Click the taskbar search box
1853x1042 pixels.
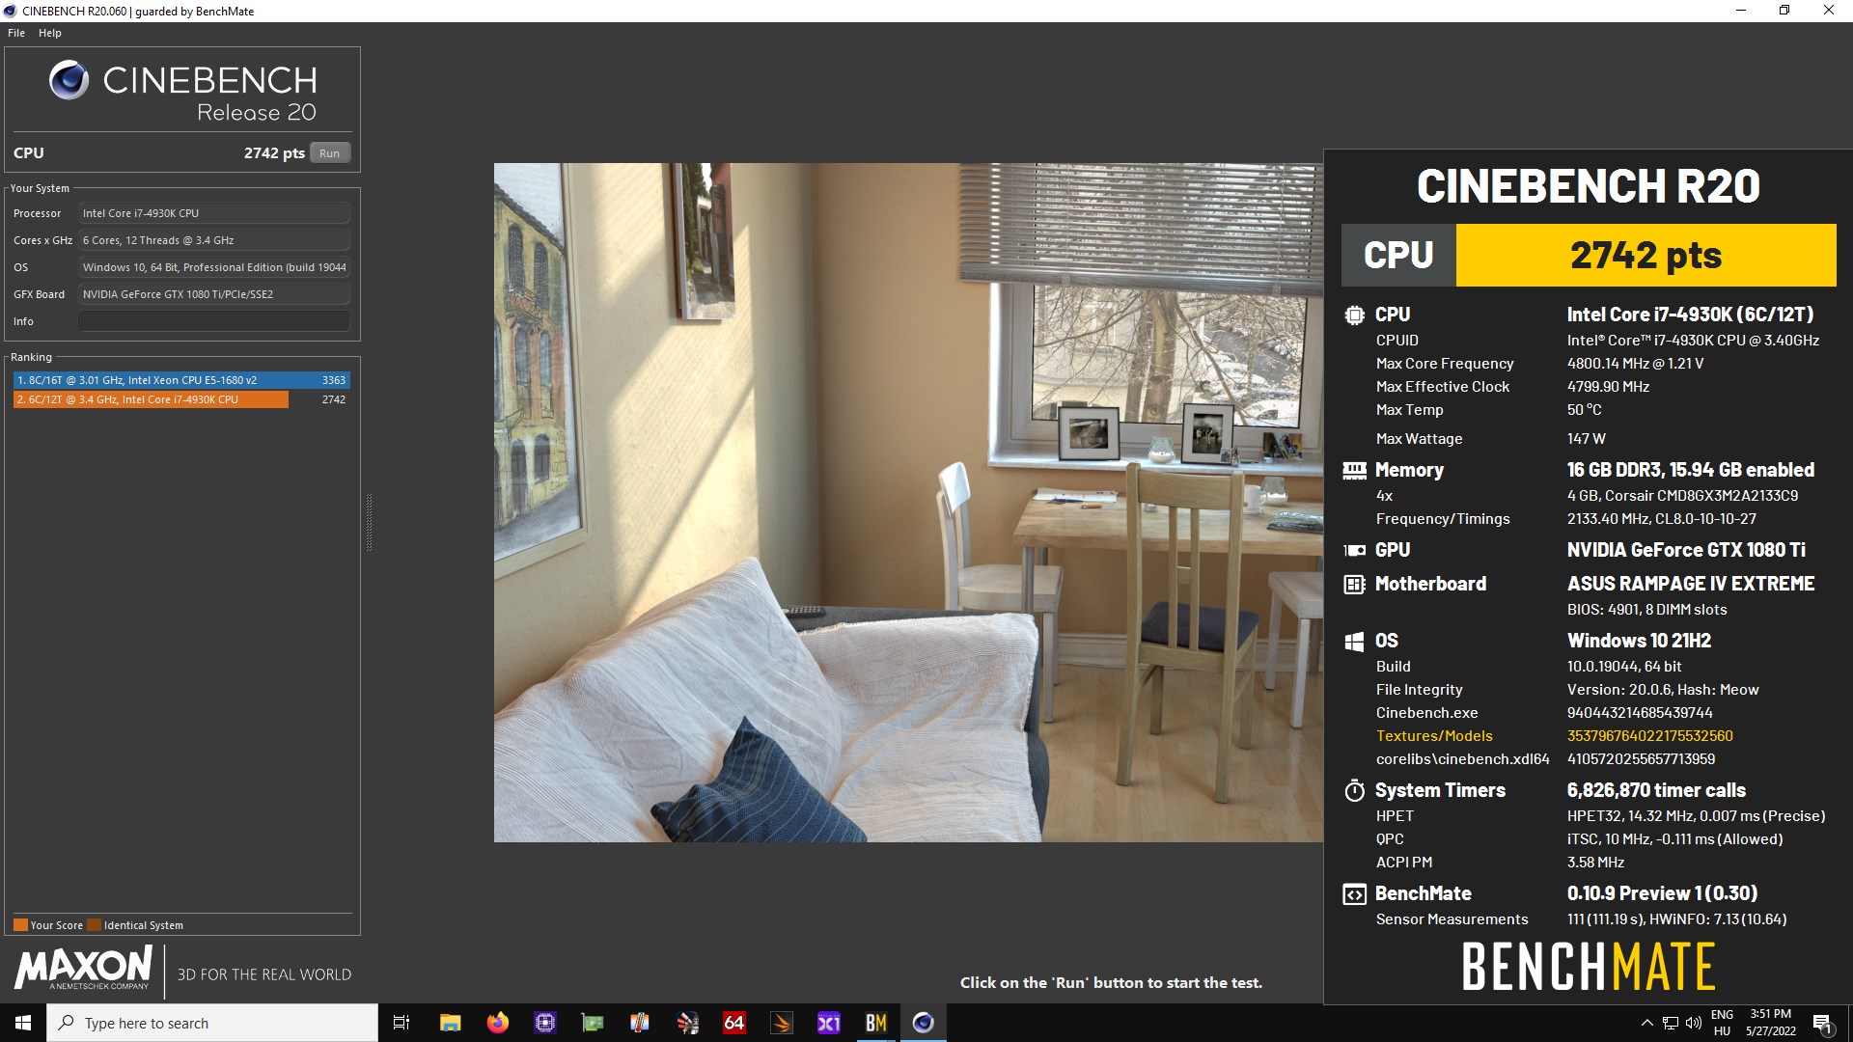(x=212, y=1023)
